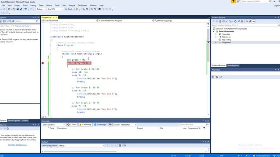The width and height of the screenshot is (280, 157).
Task: Click the Show All Files icon in Solution Explorer
Action: (242, 21)
